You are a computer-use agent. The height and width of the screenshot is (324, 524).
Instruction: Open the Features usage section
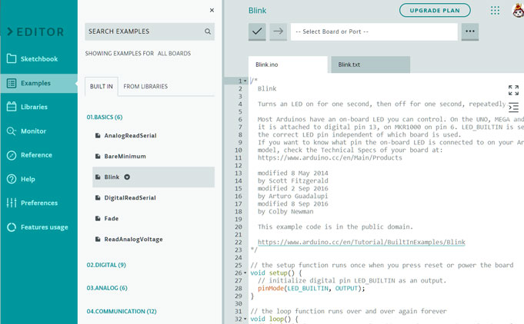pyautogui.click(x=38, y=227)
